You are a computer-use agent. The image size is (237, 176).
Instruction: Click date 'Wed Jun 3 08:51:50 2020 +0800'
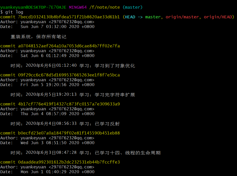pyautogui.click(x=58, y=143)
